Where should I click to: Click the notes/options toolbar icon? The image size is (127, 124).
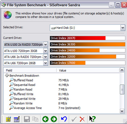[x=8, y=119]
